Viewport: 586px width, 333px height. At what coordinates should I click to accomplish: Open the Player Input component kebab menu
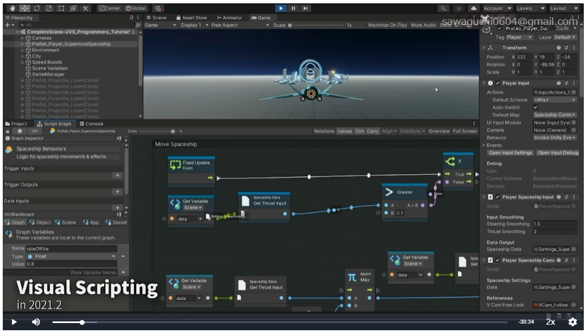pos(574,84)
